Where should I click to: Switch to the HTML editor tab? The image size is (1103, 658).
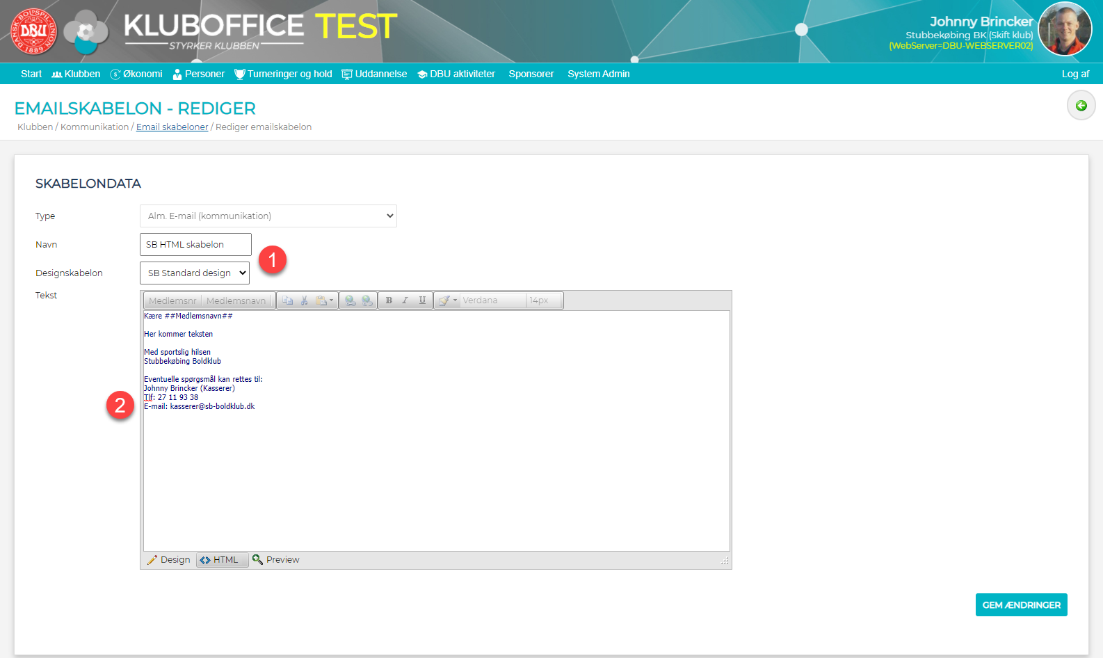221,560
